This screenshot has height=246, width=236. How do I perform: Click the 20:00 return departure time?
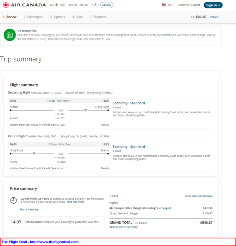13,144
